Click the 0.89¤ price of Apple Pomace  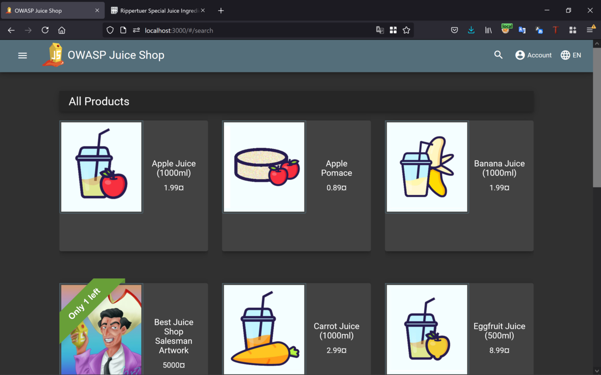337,188
